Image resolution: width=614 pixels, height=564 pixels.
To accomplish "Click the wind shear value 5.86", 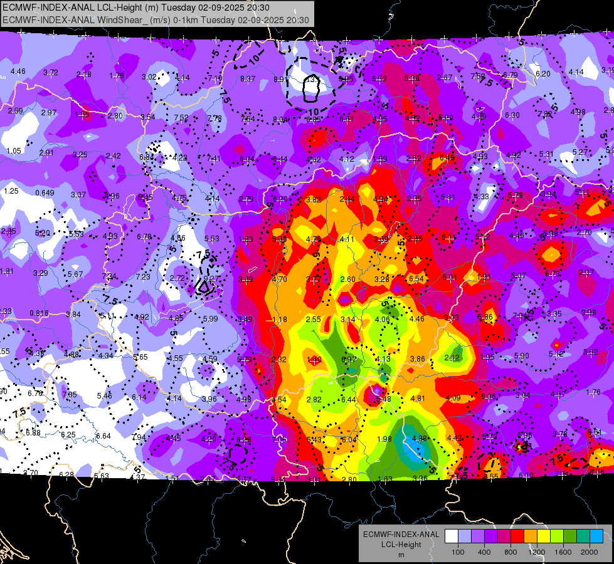I will [485, 317].
